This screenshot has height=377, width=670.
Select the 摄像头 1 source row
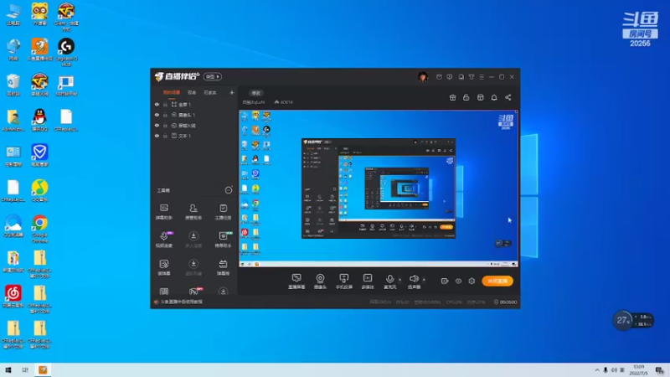194,115
